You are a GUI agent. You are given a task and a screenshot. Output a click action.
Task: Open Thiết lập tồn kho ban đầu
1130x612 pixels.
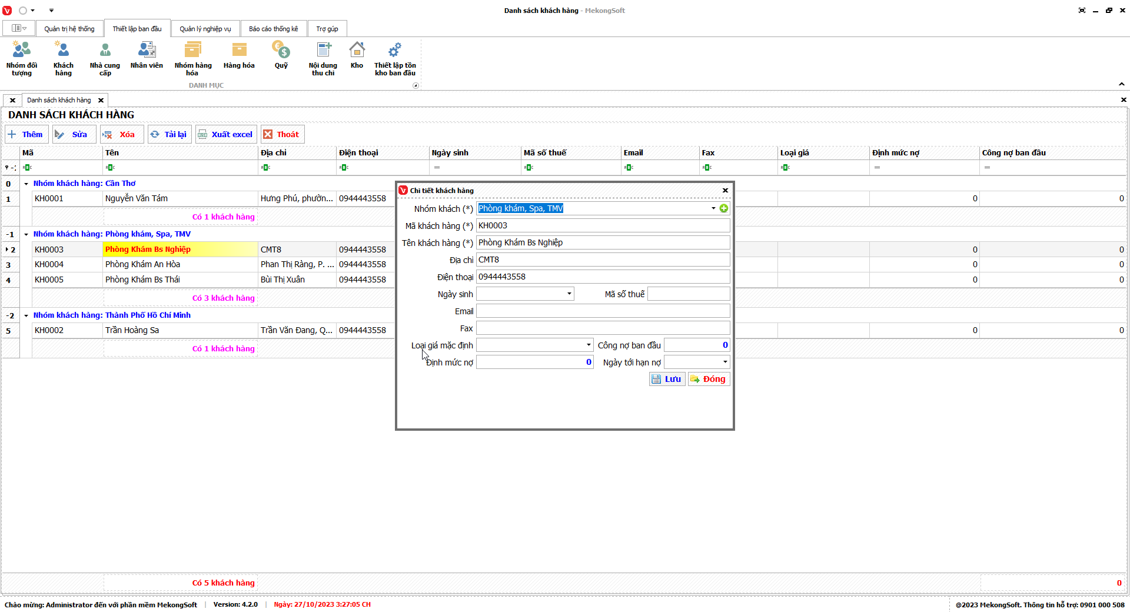click(395, 58)
